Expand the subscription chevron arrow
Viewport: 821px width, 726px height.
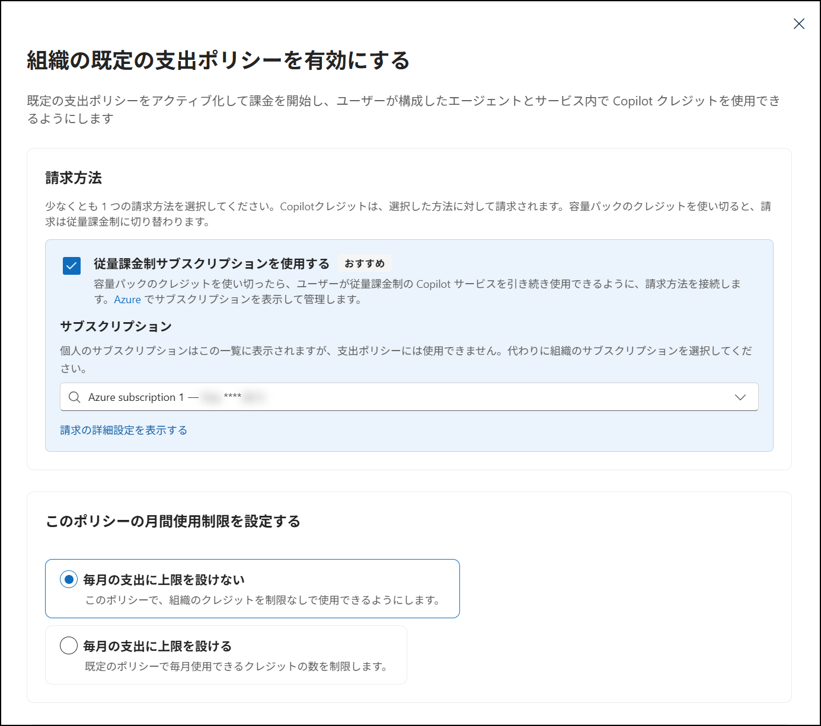click(740, 397)
